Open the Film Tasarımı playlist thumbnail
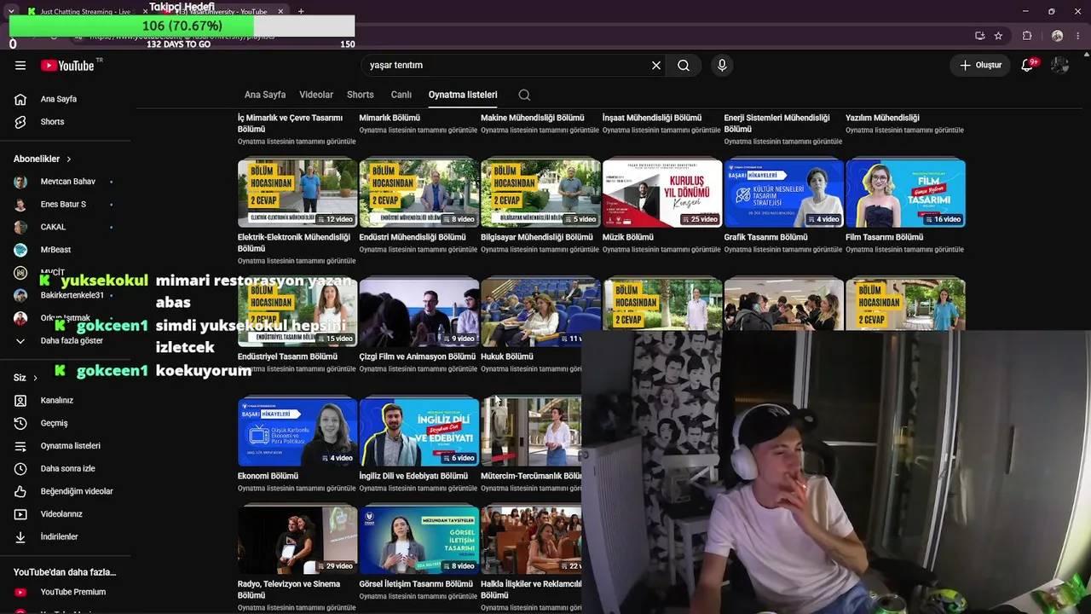 [x=905, y=193]
